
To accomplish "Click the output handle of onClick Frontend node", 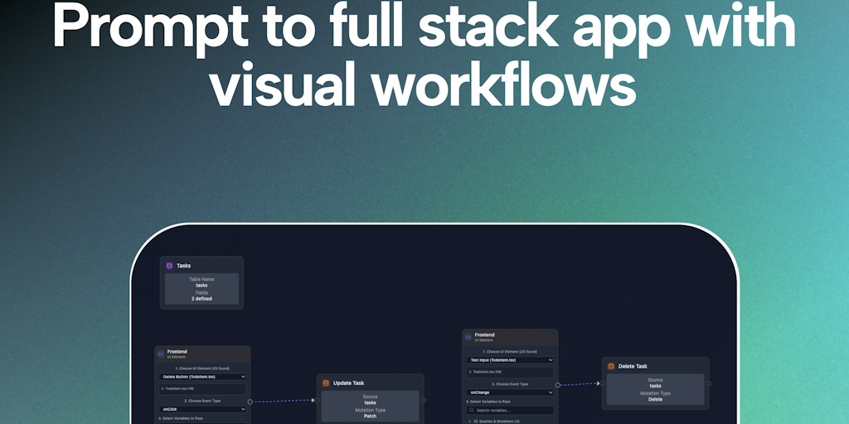I will tap(250, 402).
